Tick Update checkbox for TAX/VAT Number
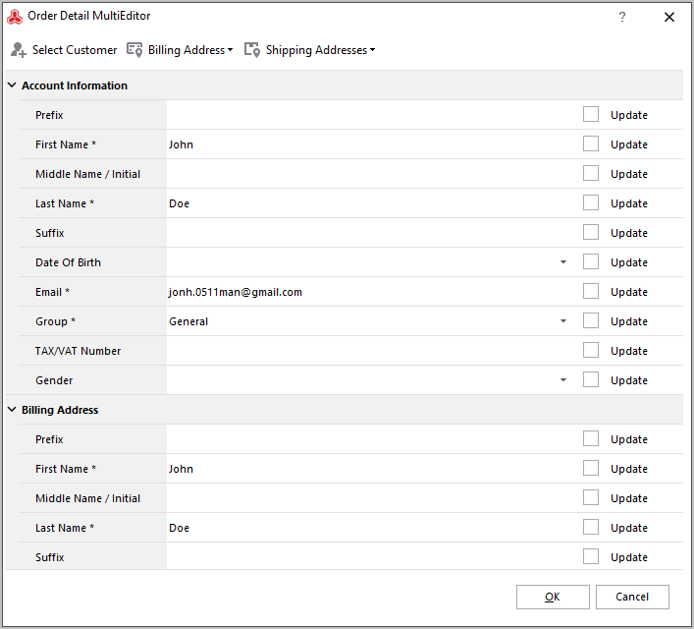 [x=591, y=351]
